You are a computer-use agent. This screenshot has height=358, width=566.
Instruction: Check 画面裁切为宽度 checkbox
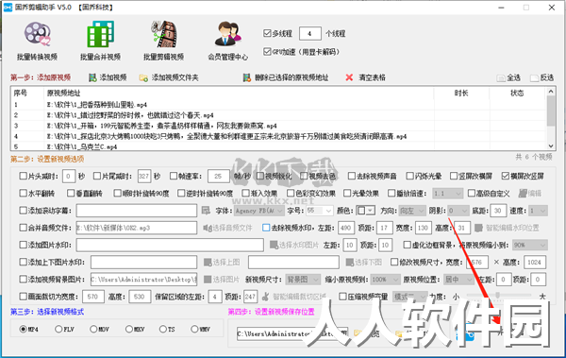[x=23, y=297]
